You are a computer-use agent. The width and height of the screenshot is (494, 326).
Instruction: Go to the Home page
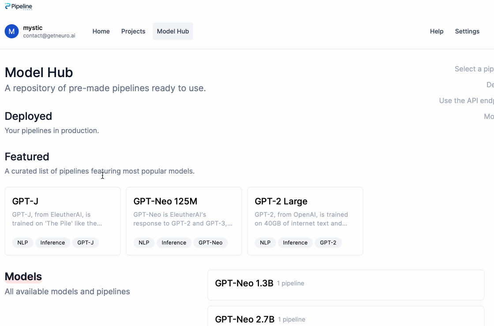(x=101, y=31)
